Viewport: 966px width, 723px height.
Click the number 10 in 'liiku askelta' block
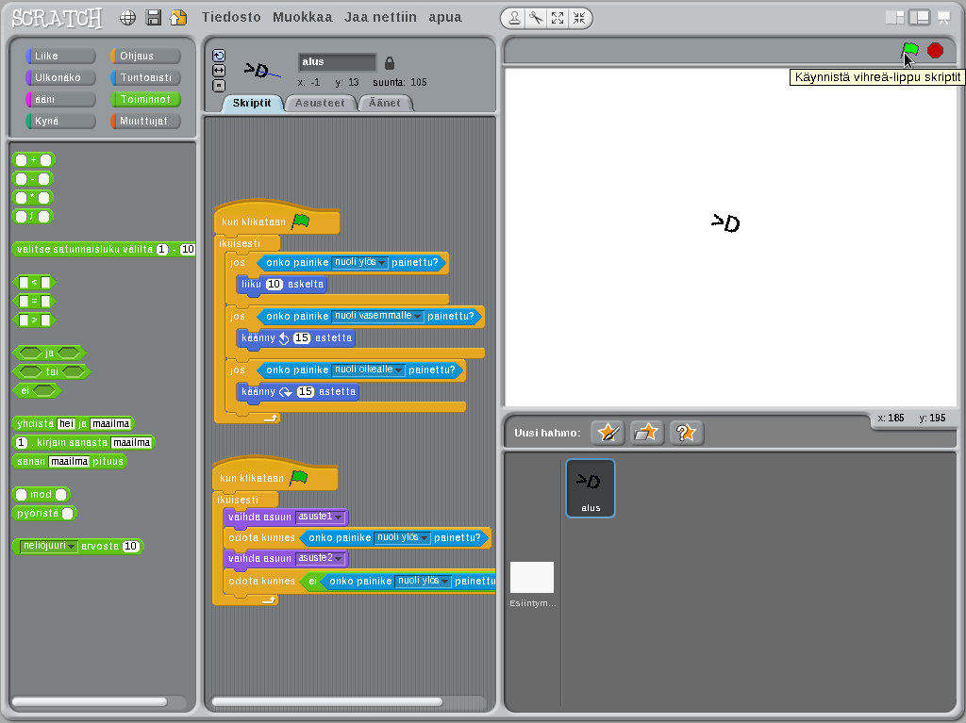275,284
